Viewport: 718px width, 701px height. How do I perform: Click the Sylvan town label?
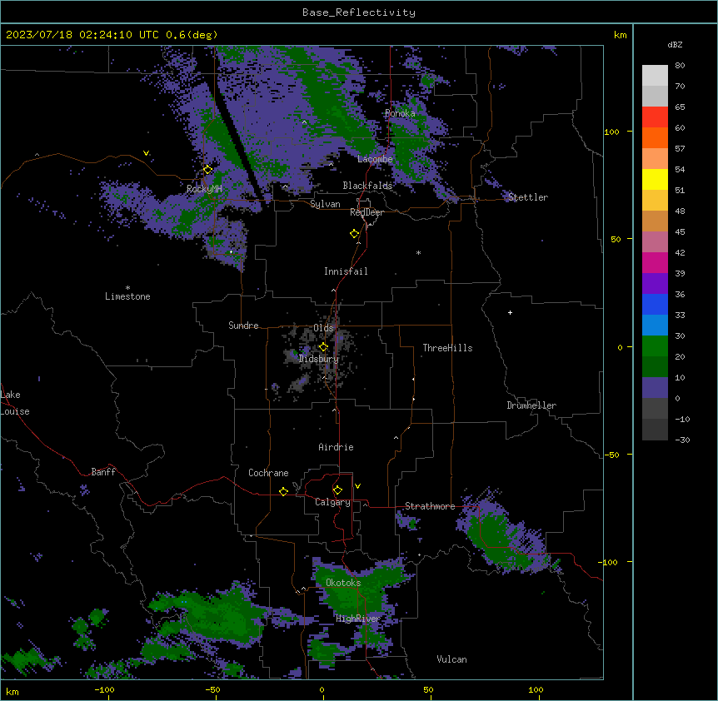click(325, 204)
